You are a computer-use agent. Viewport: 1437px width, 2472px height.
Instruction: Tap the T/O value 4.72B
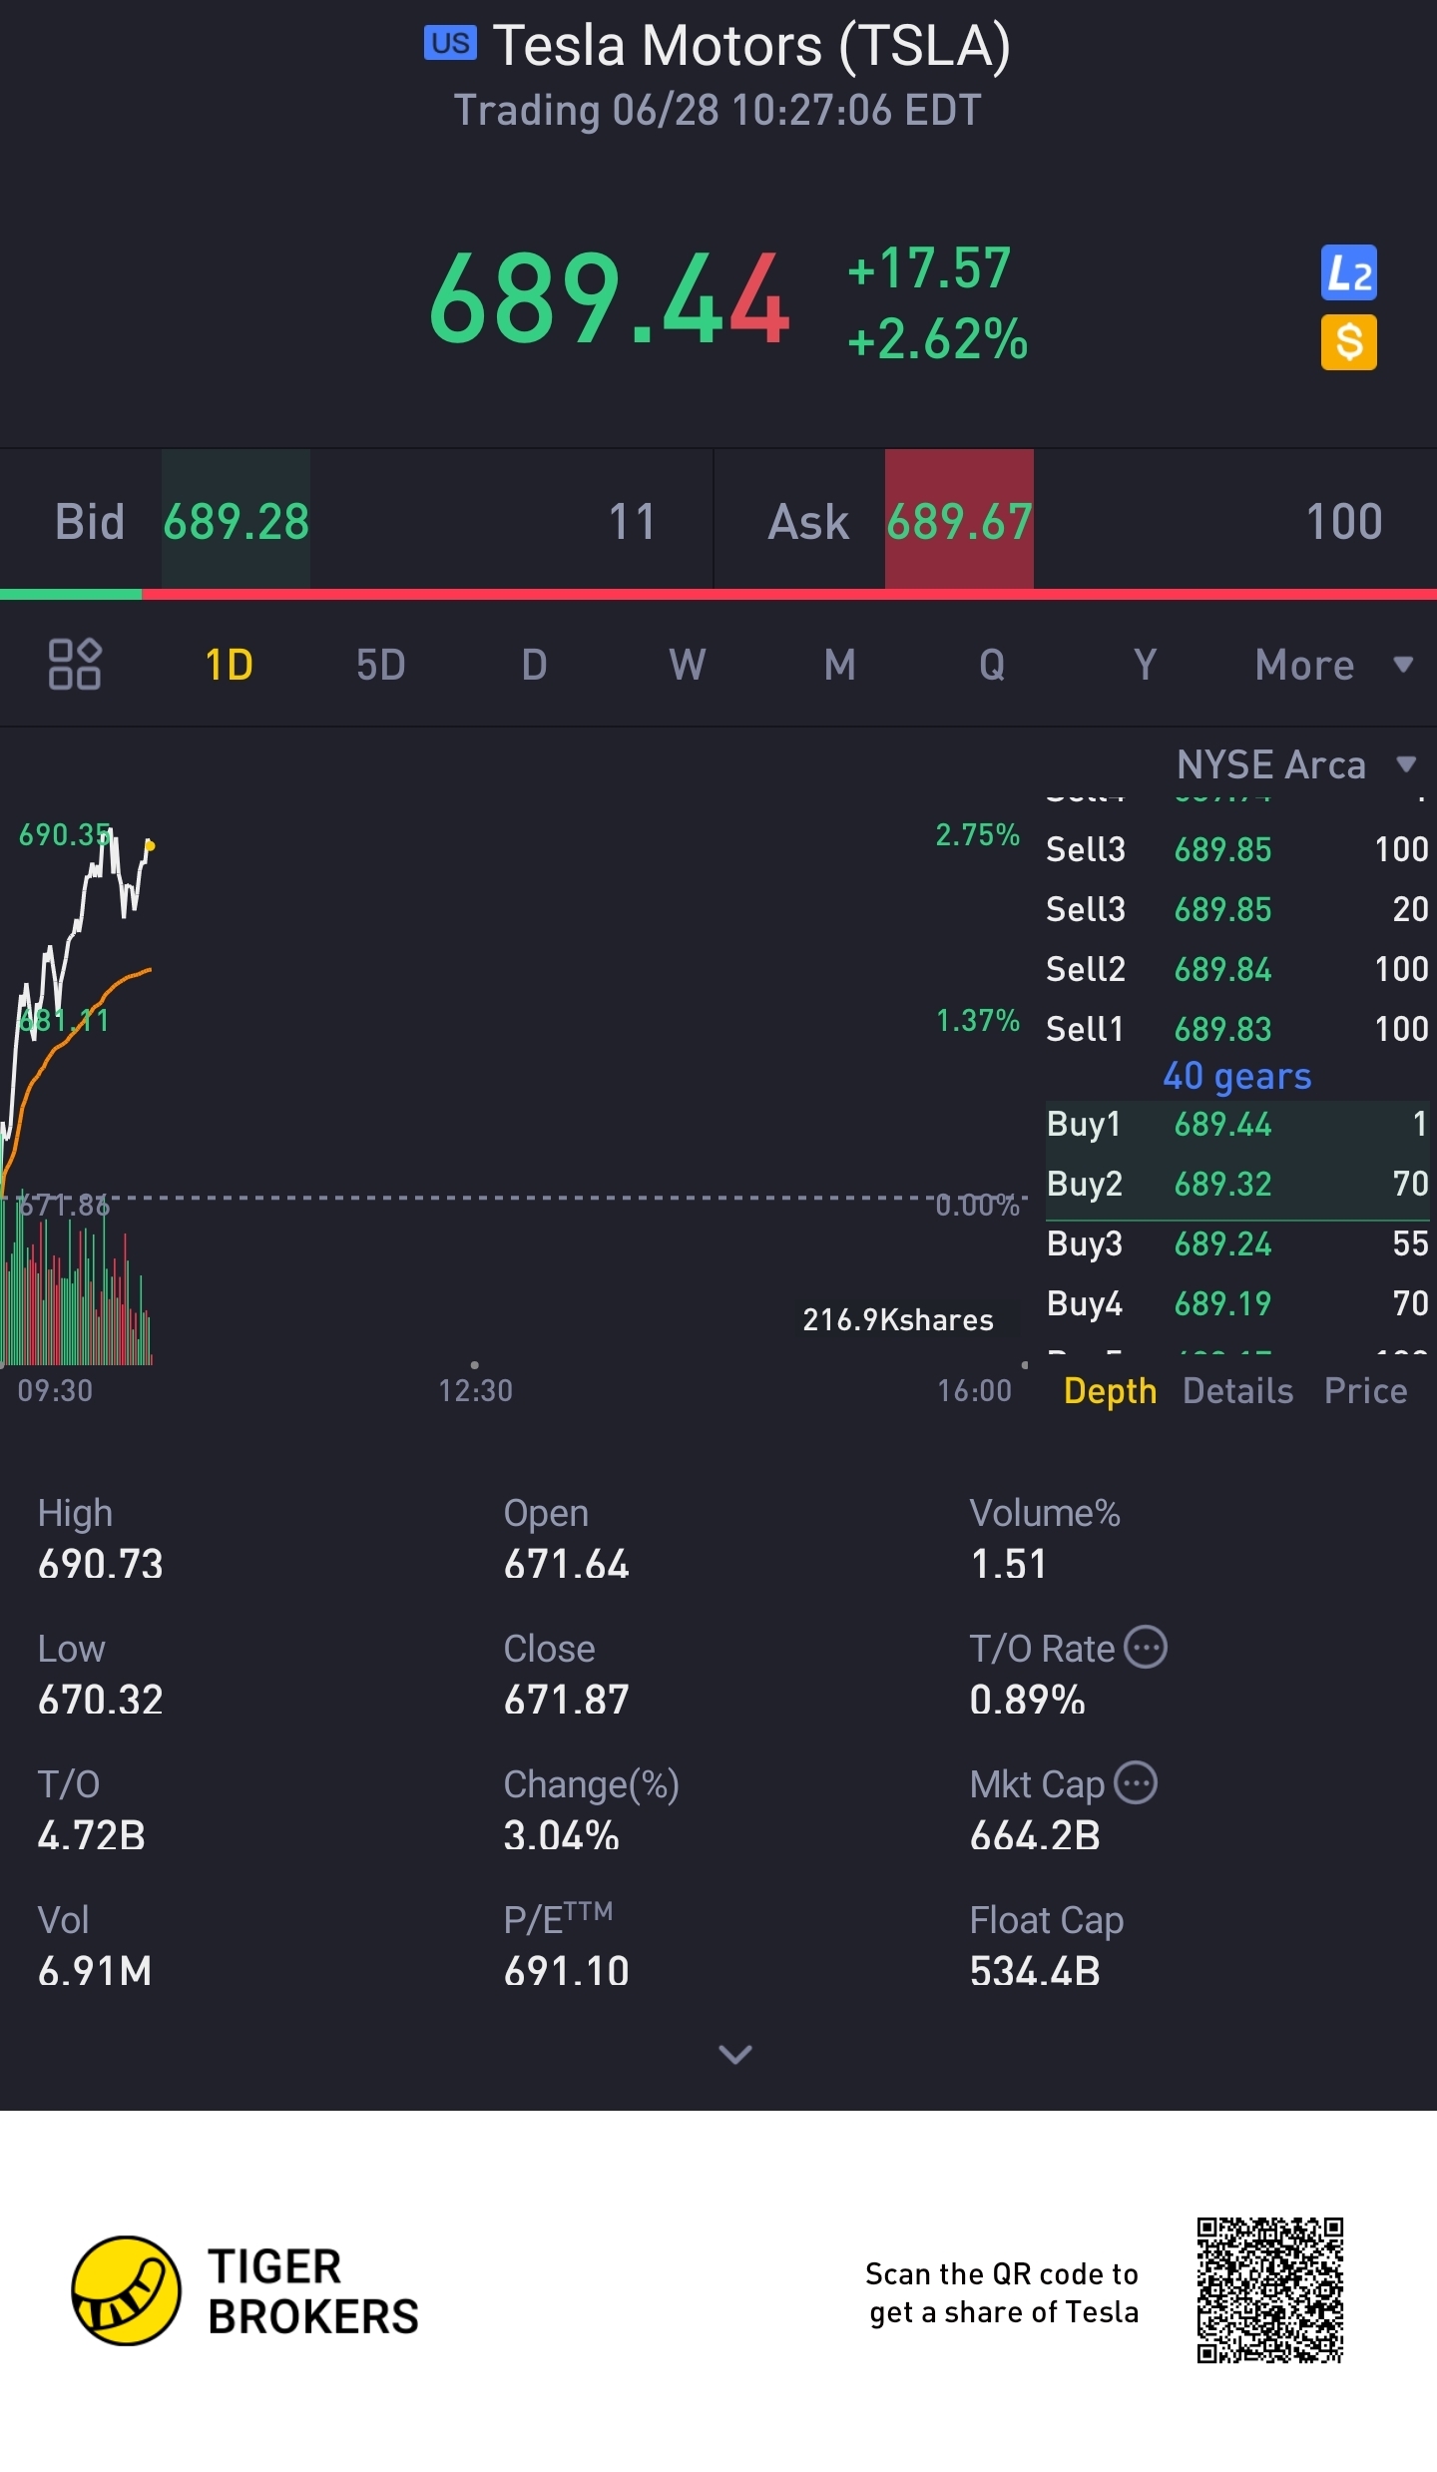92,1835
